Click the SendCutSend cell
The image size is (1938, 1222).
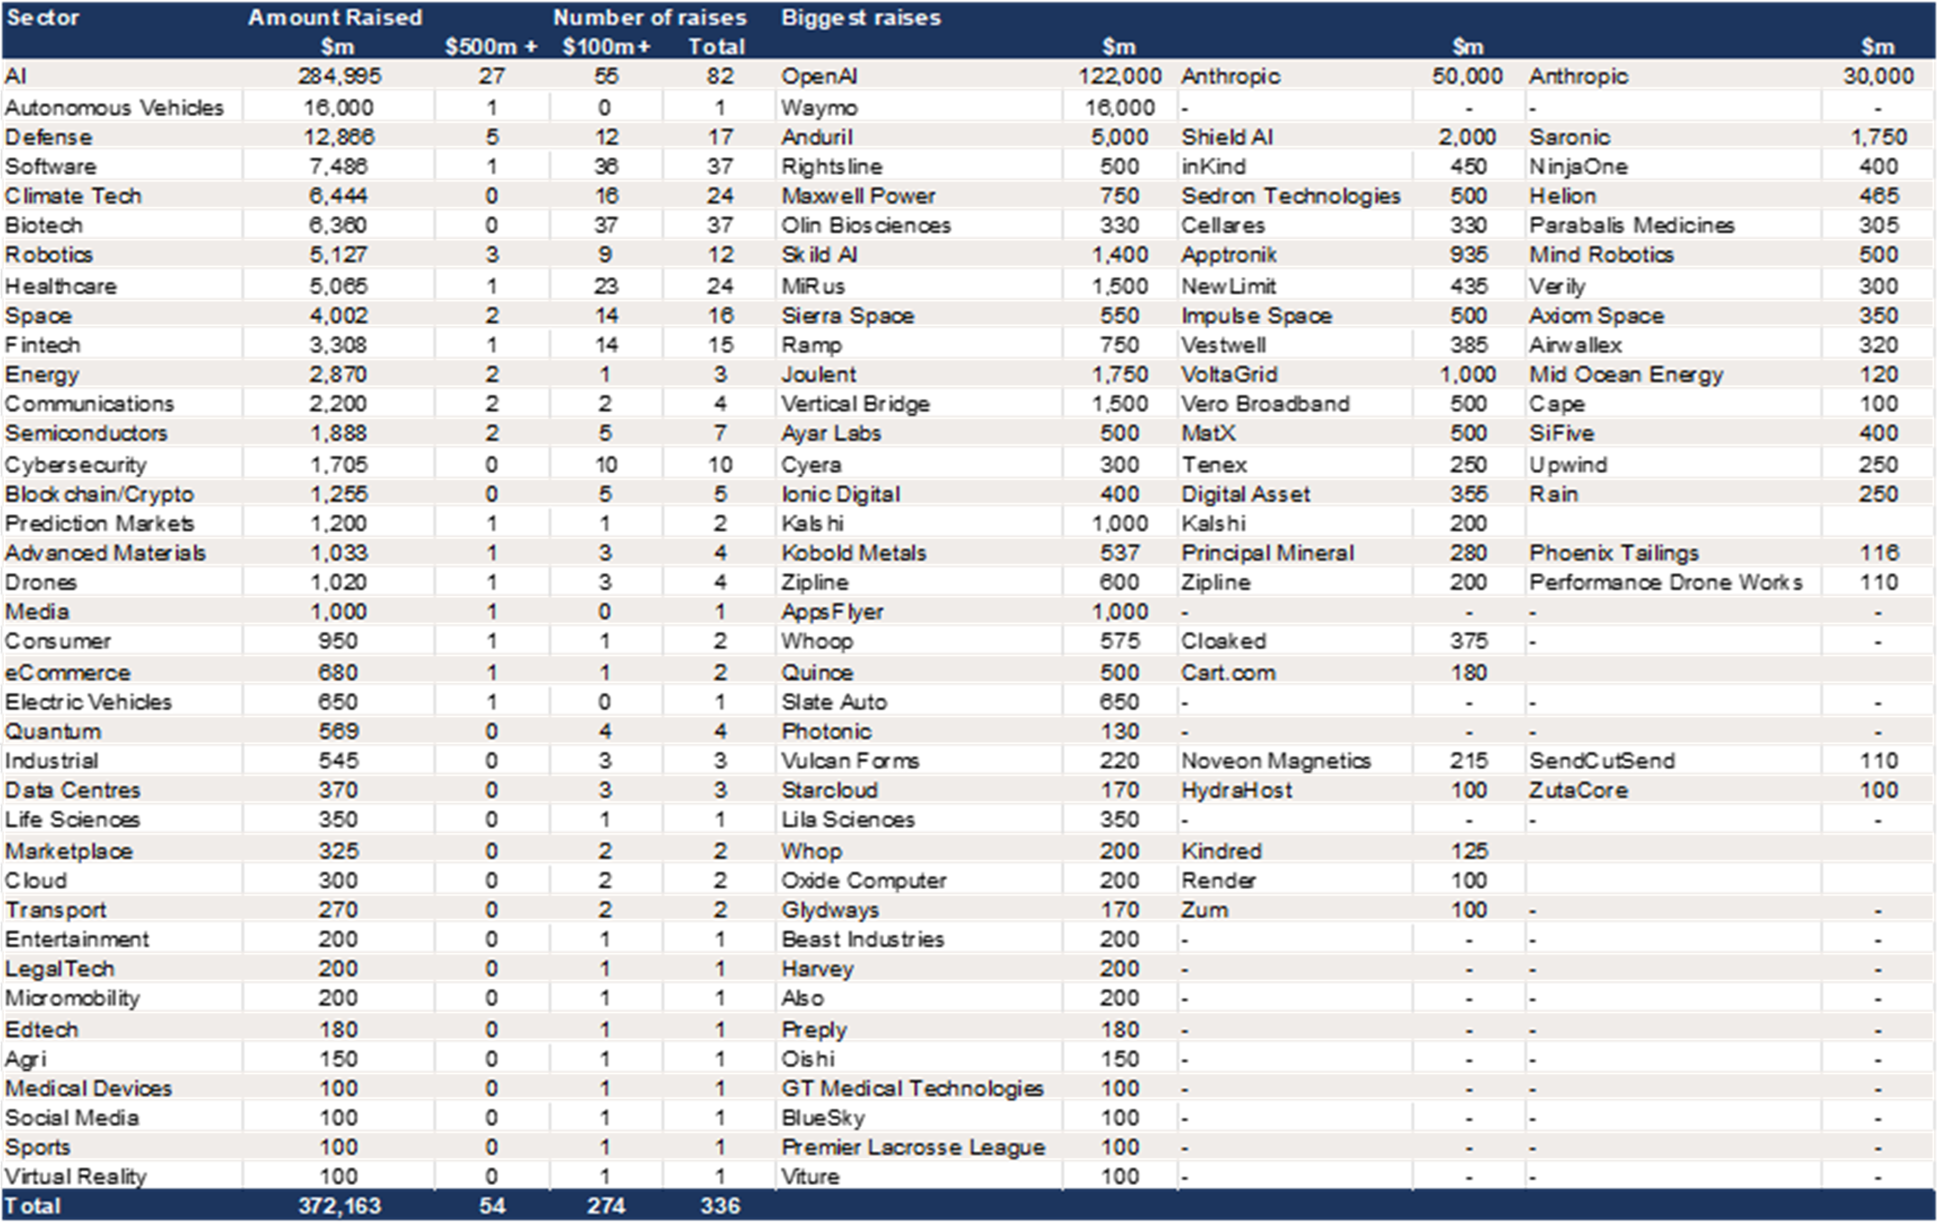pos(1602,761)
